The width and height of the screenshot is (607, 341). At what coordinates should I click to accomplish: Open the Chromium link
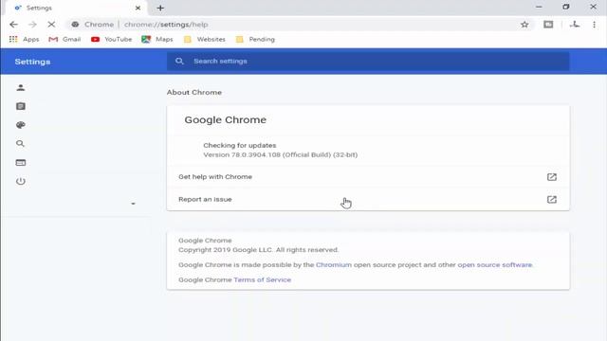pyautogui.click(x=334, y=265)
